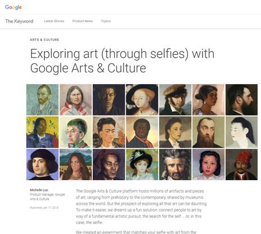The image size is (261, 234).
Task: Click the Gauguin portrait on yellow background
Action: pyautogui.click(x=43, y=132)
